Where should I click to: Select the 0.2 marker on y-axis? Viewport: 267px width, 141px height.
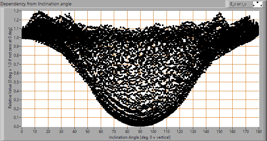pos(16,109)
